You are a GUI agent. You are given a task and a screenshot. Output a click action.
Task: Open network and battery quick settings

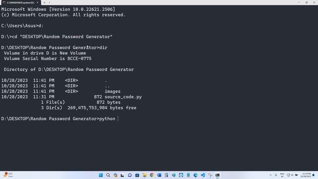pyautogui.click(x=293, y=175)
